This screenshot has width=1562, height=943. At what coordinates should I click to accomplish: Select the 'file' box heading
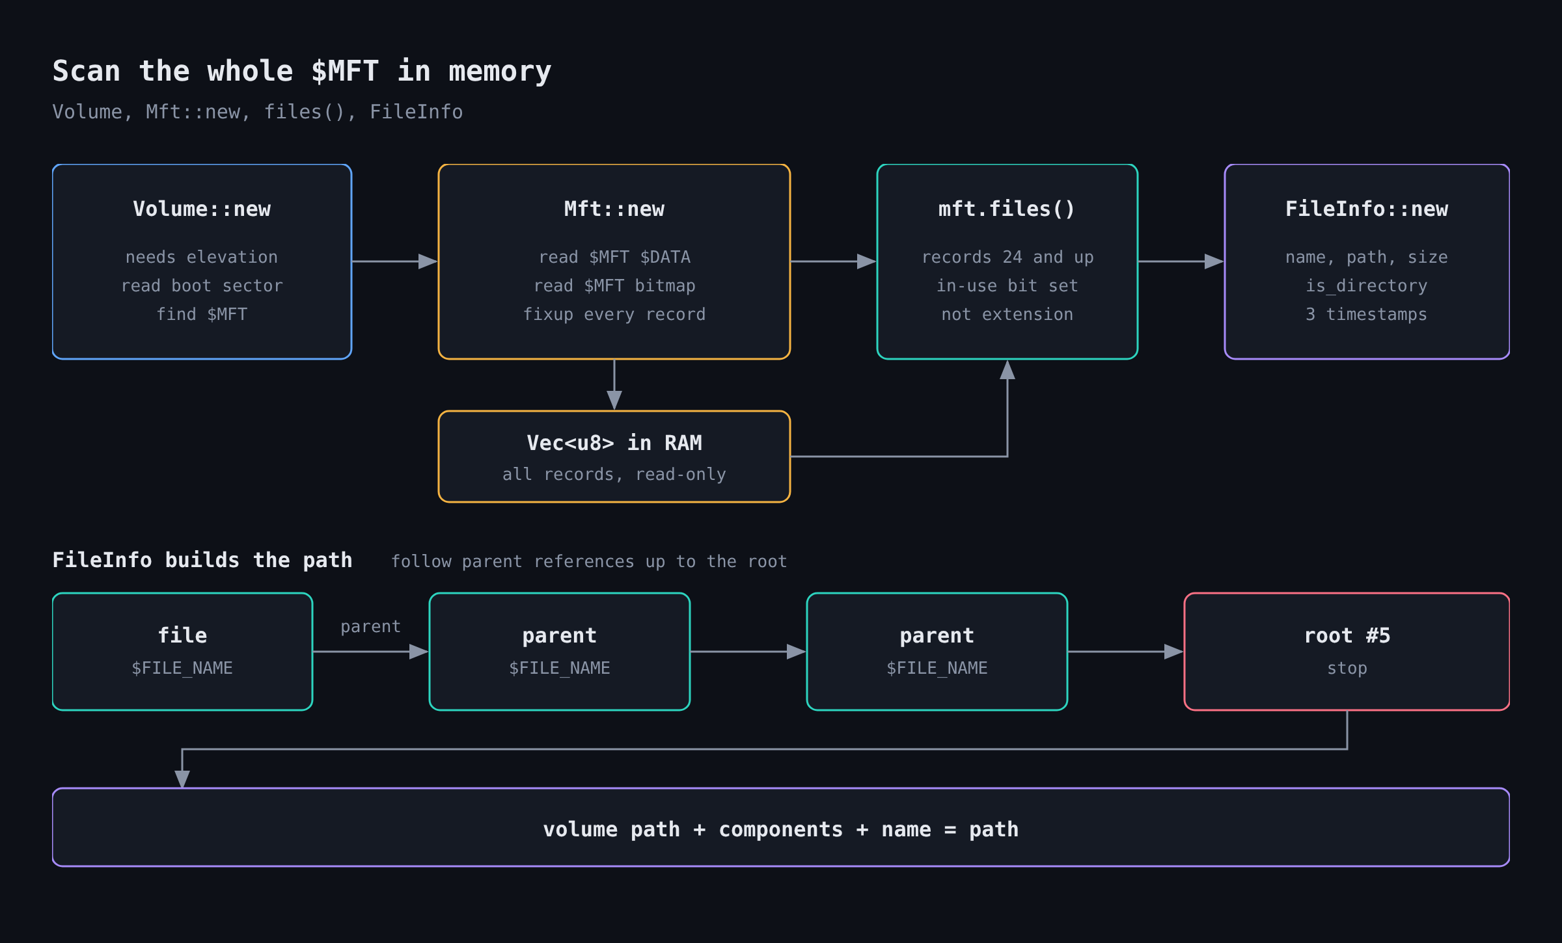click(182, 635)
